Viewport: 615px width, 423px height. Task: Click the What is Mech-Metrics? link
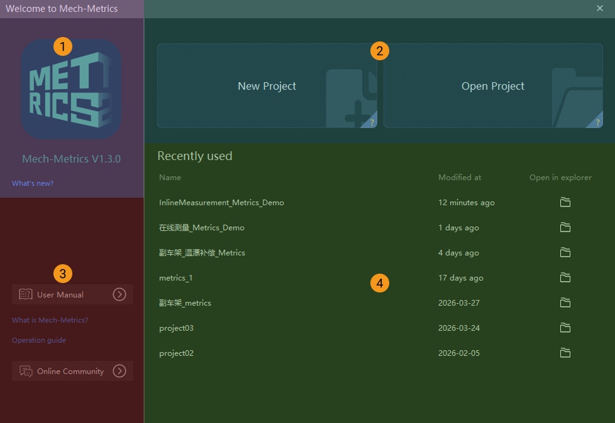pos(50,320)
